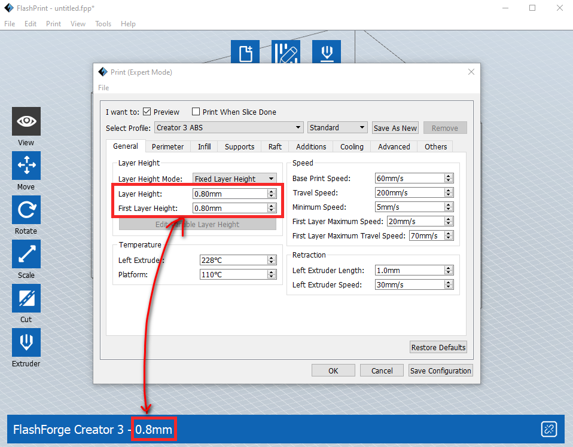Click the Save Configuration button
This screenshot has width=573, height=447.
coord(440,371)
